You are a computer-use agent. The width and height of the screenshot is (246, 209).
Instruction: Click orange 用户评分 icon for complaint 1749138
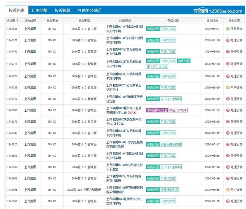coord(228,87)
